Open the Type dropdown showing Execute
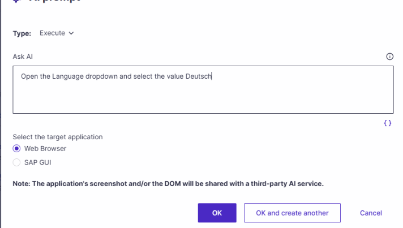This screenshot has height=228, width=403. pyautogui.click(x=57, y=33)
